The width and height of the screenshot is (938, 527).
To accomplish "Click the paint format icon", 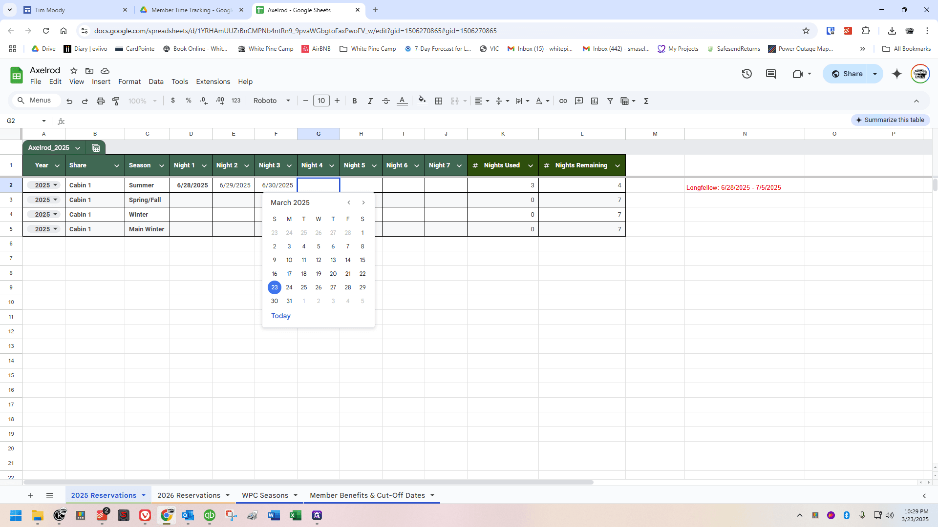I will pyautogui.click(x=116, y=101).
